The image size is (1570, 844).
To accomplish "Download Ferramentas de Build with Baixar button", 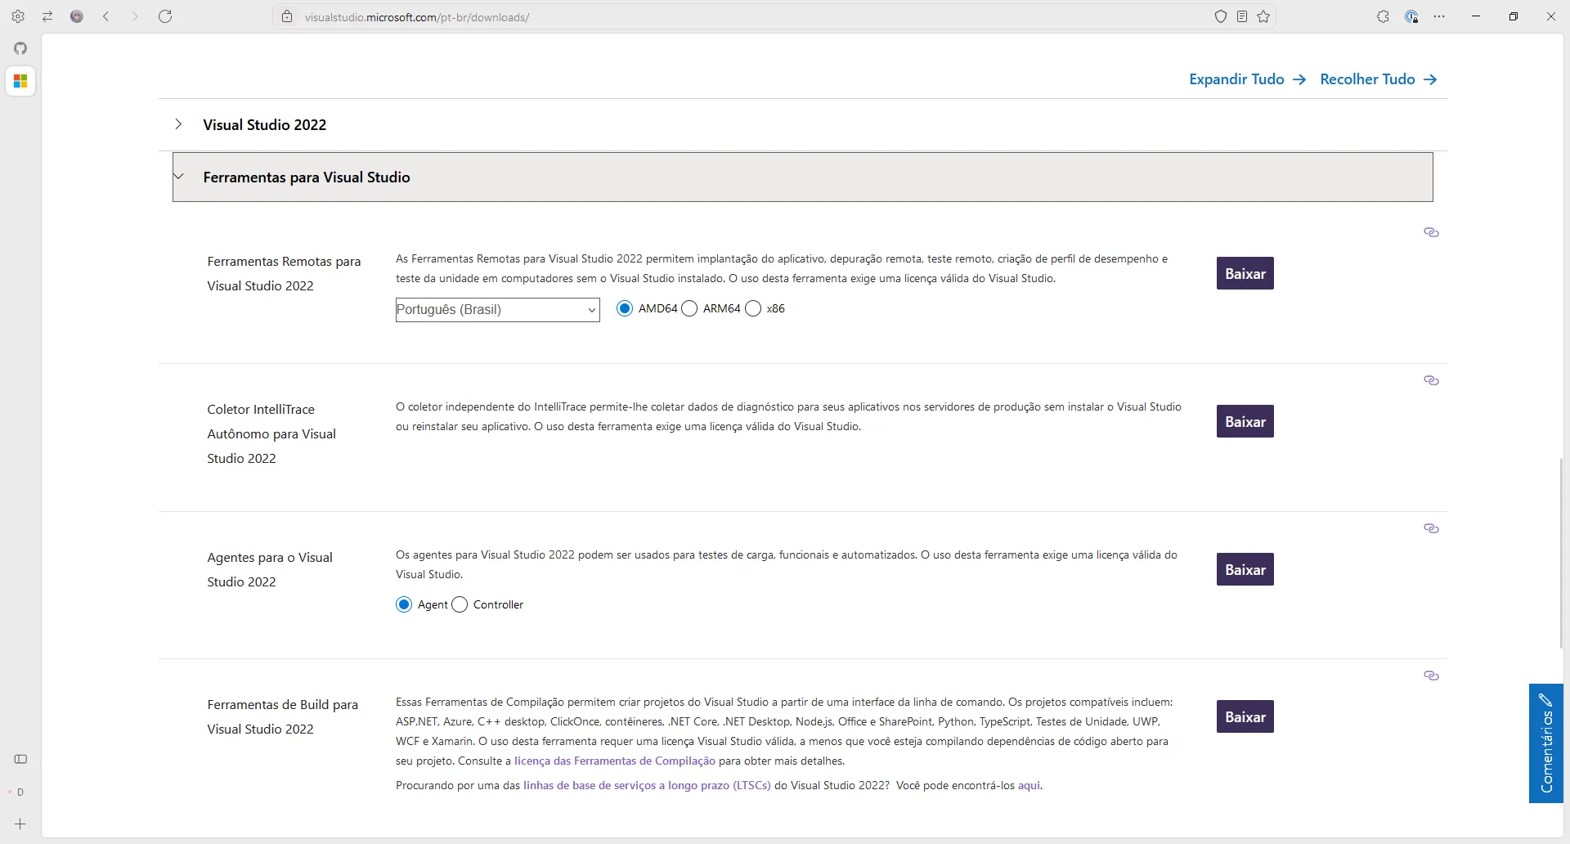I will click(1245, 716).
